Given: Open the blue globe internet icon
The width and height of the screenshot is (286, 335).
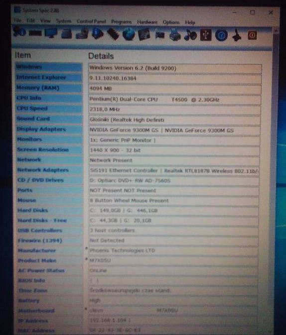Looking at the screenshot, I should tap(129, 34).
